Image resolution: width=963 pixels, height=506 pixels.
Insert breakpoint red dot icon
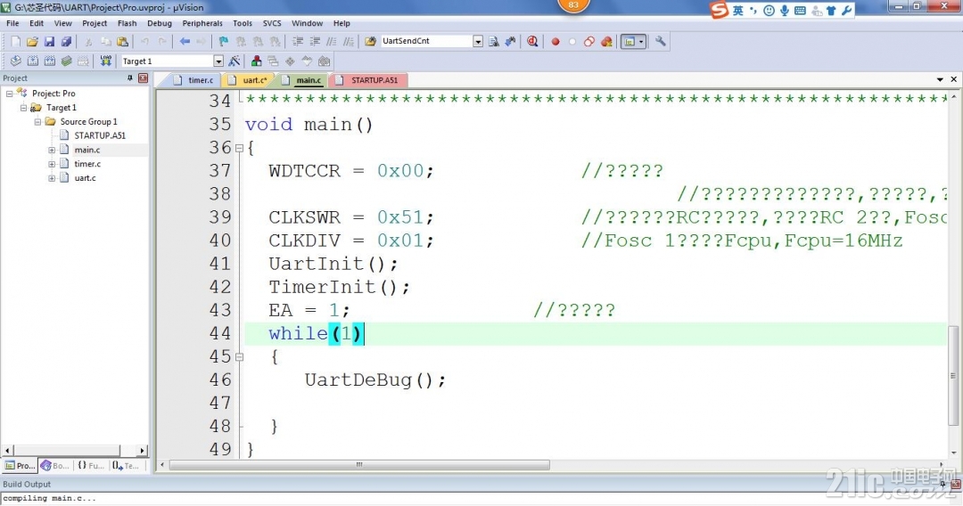[x=556, y=42]
